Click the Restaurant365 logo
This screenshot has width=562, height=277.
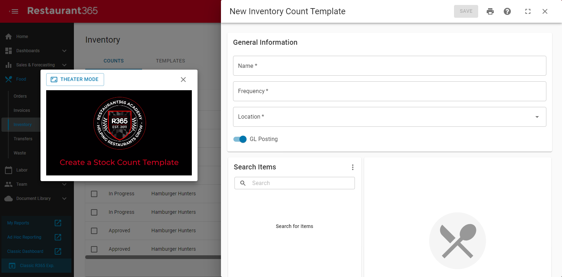coord(63,11)
